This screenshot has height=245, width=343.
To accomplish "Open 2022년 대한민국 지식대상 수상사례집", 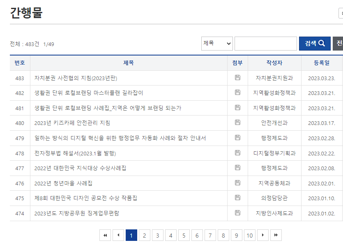I will click(x=80, y=168).
